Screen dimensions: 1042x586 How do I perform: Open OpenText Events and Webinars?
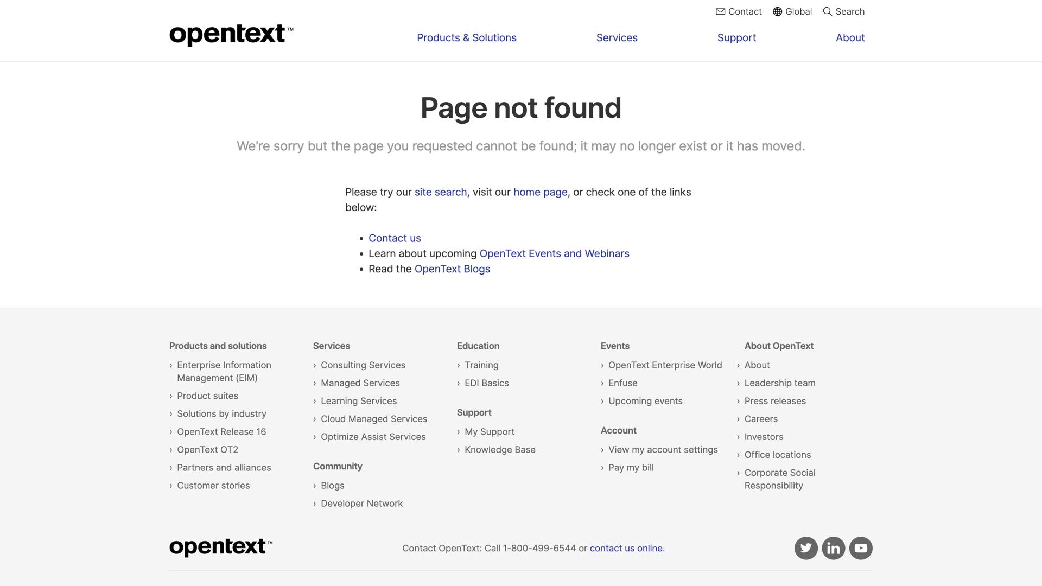tap(554, 253)
